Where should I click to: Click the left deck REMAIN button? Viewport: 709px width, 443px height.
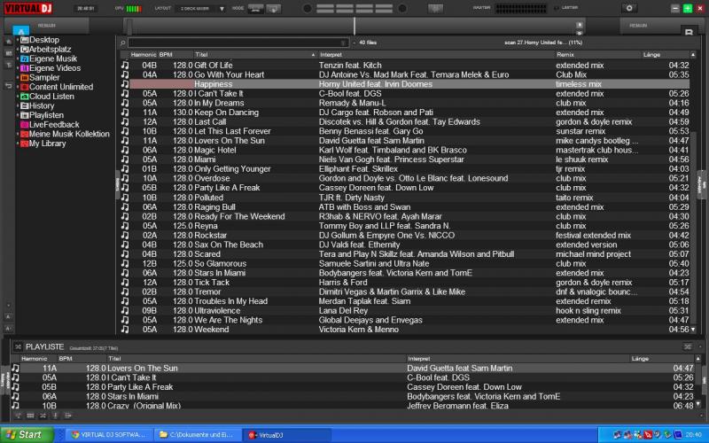tap(47, 26)
